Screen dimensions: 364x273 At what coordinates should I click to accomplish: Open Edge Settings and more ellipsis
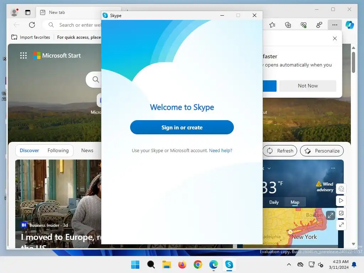[335, 25]
